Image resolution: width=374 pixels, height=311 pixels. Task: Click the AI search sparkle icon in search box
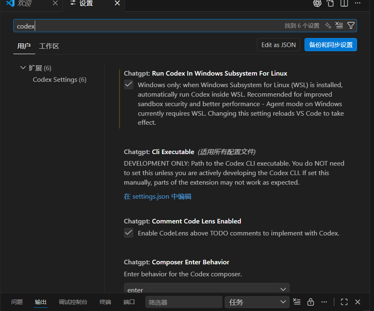[x=328, y=26]
